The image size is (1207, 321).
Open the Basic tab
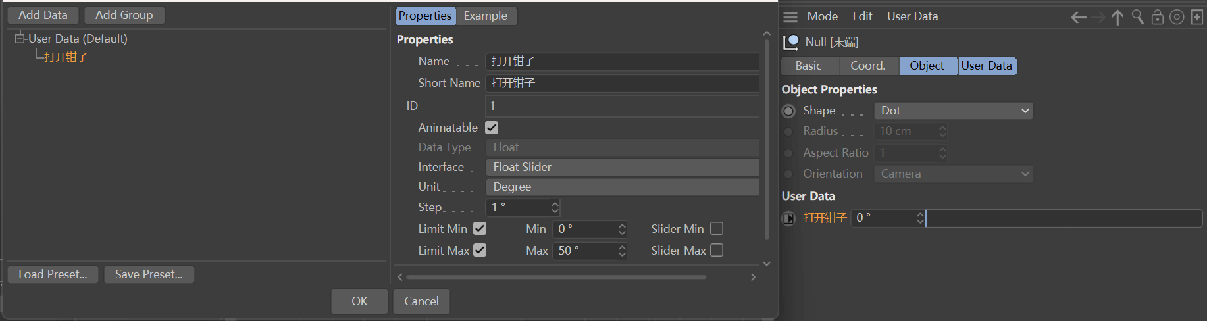[x=809, y=66]
